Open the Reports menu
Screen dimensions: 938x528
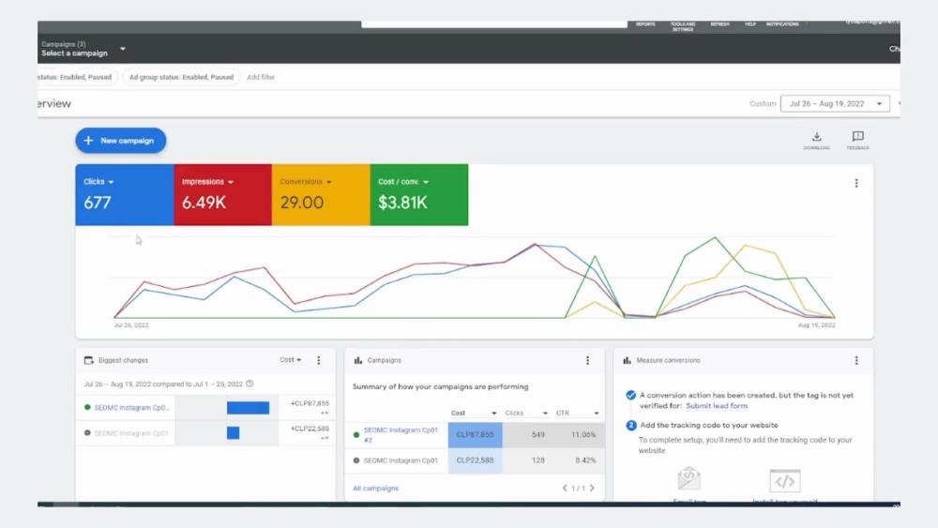[x=645, y=24]
